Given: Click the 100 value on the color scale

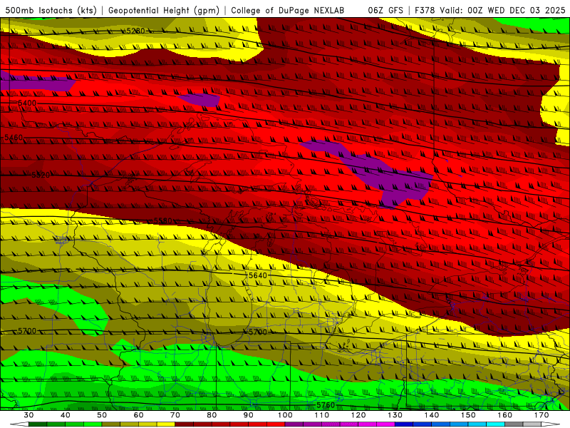Looking at the screenshot, I should (285, 415).
